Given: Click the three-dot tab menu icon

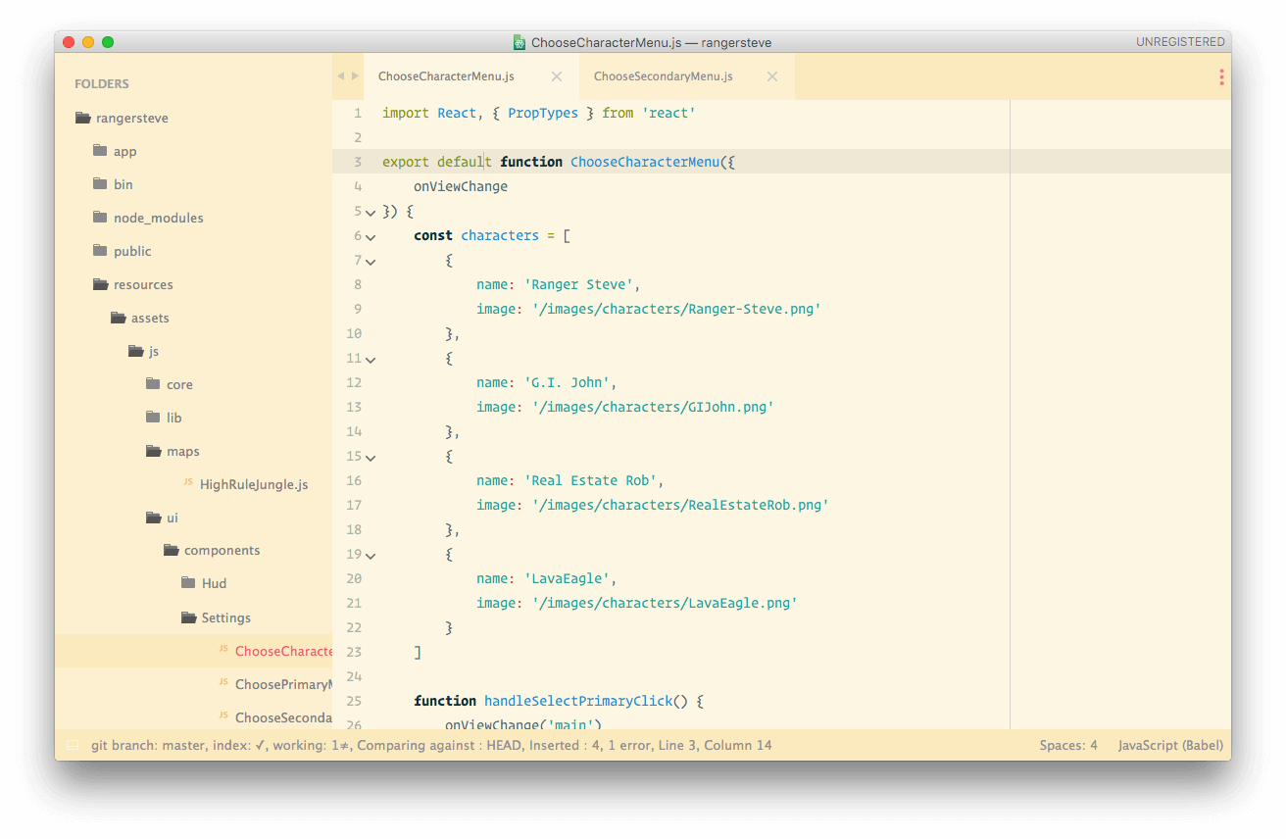Looking at the screenshot, I should [x=1221, y=76].
